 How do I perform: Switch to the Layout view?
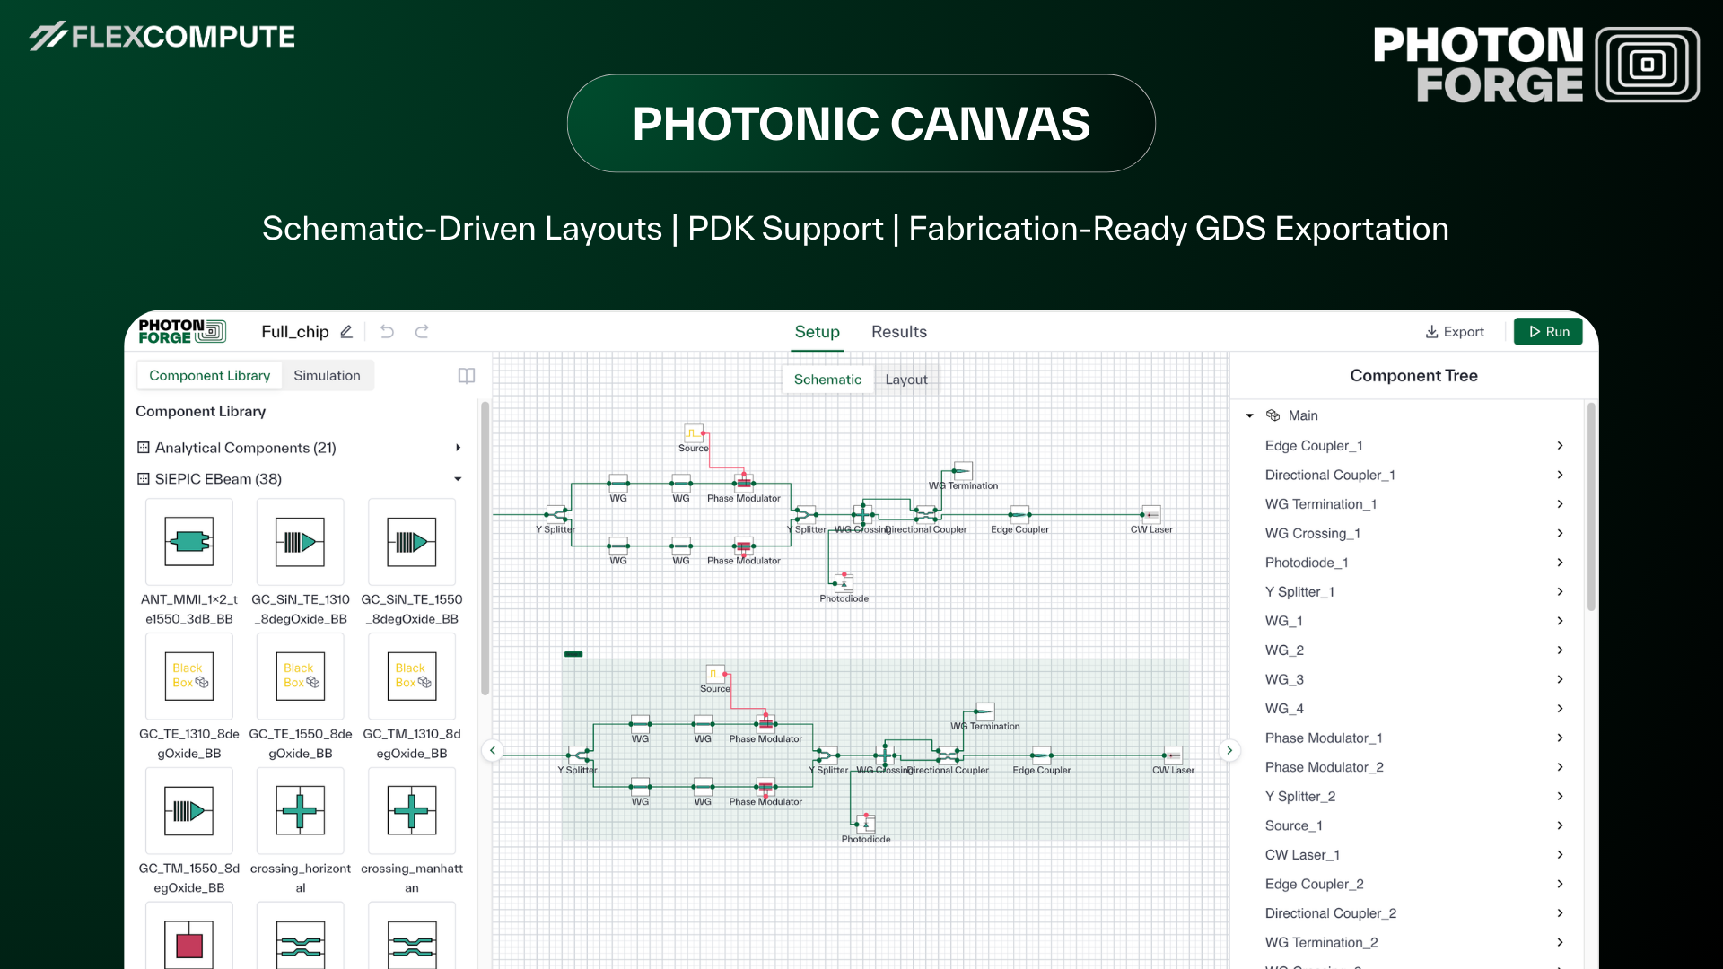906,379
